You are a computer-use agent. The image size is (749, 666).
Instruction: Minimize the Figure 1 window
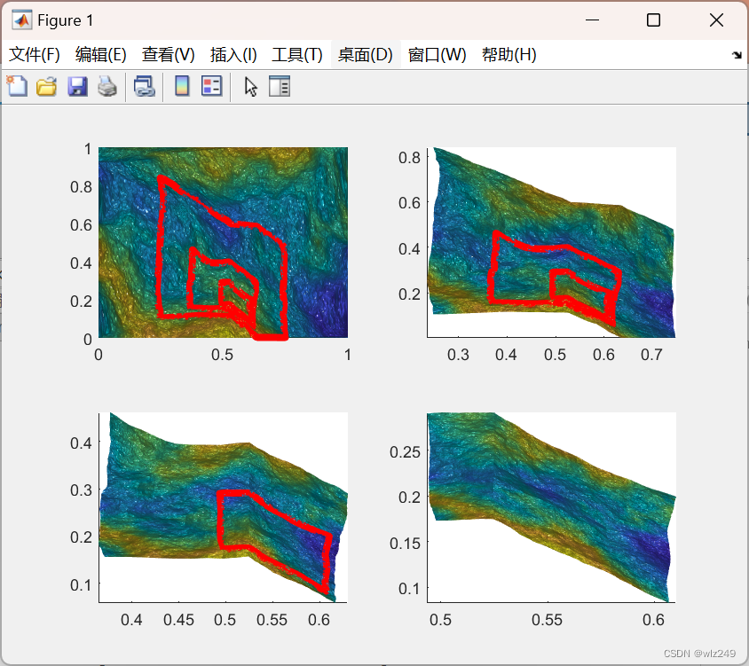(x=592, y=20)
